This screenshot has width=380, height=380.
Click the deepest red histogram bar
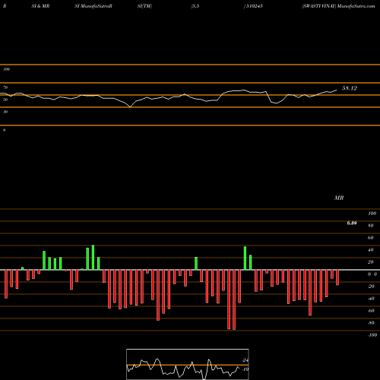point(234,299)
